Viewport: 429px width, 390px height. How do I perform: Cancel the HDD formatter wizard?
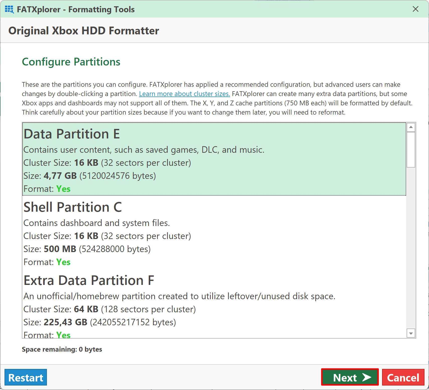pos(403,377)
